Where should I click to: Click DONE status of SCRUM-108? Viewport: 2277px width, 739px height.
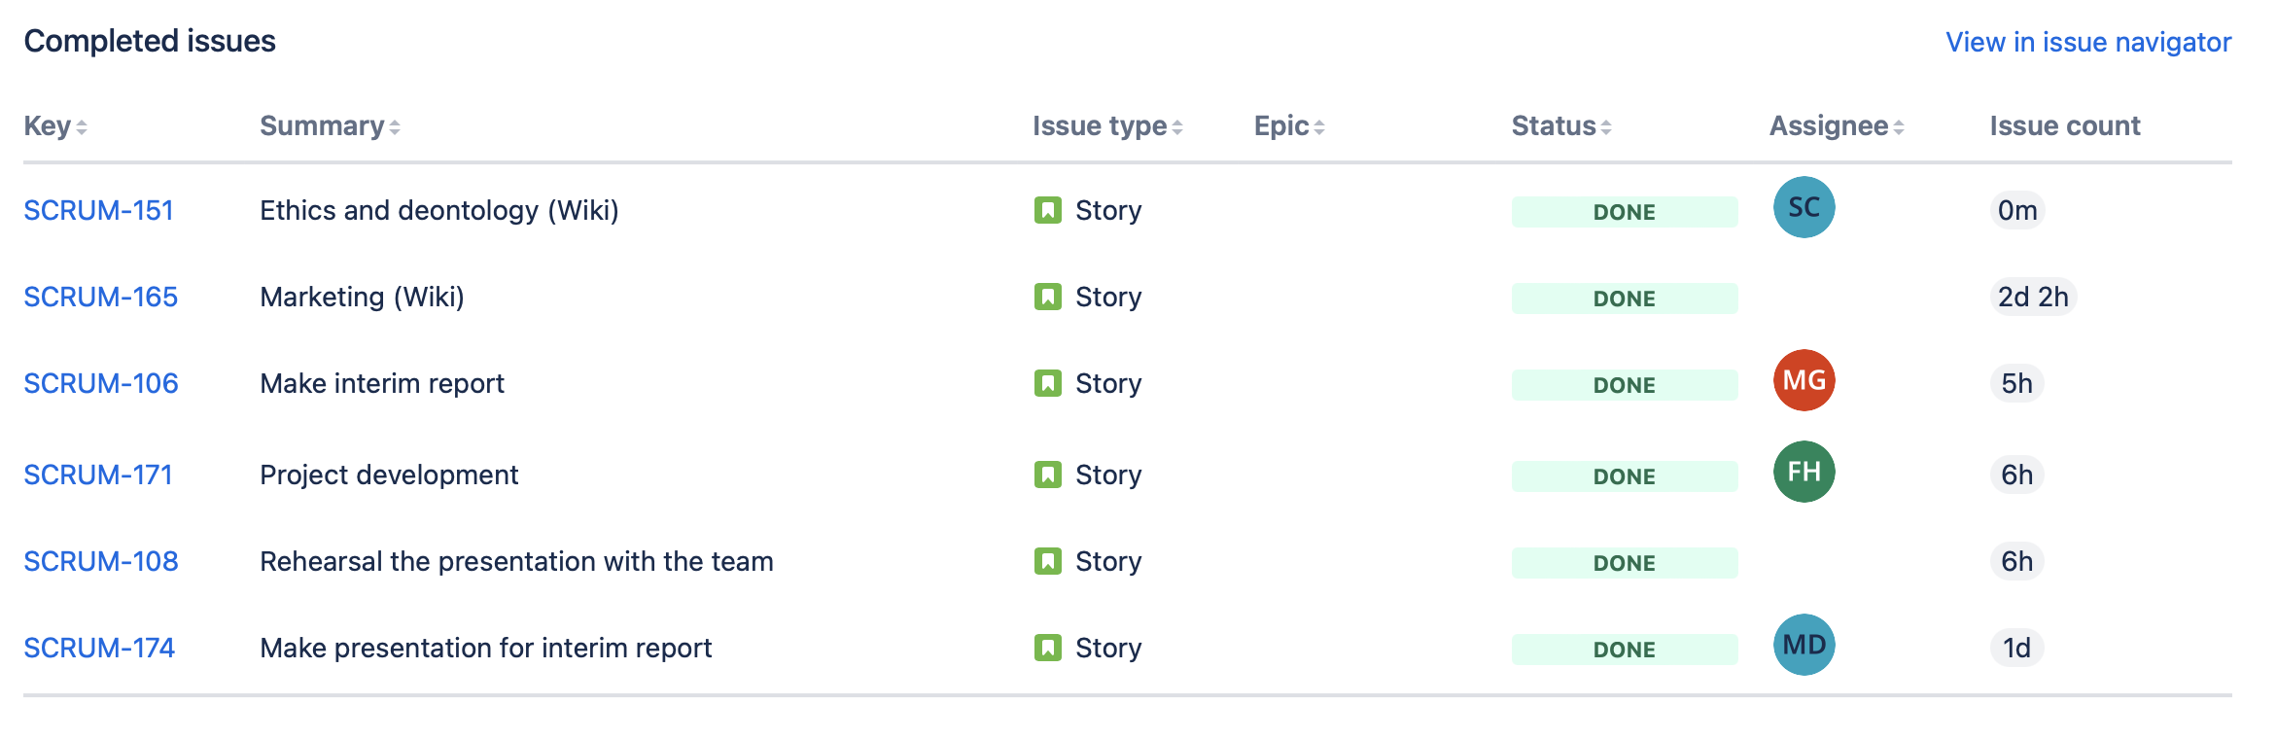[1624, 563]
